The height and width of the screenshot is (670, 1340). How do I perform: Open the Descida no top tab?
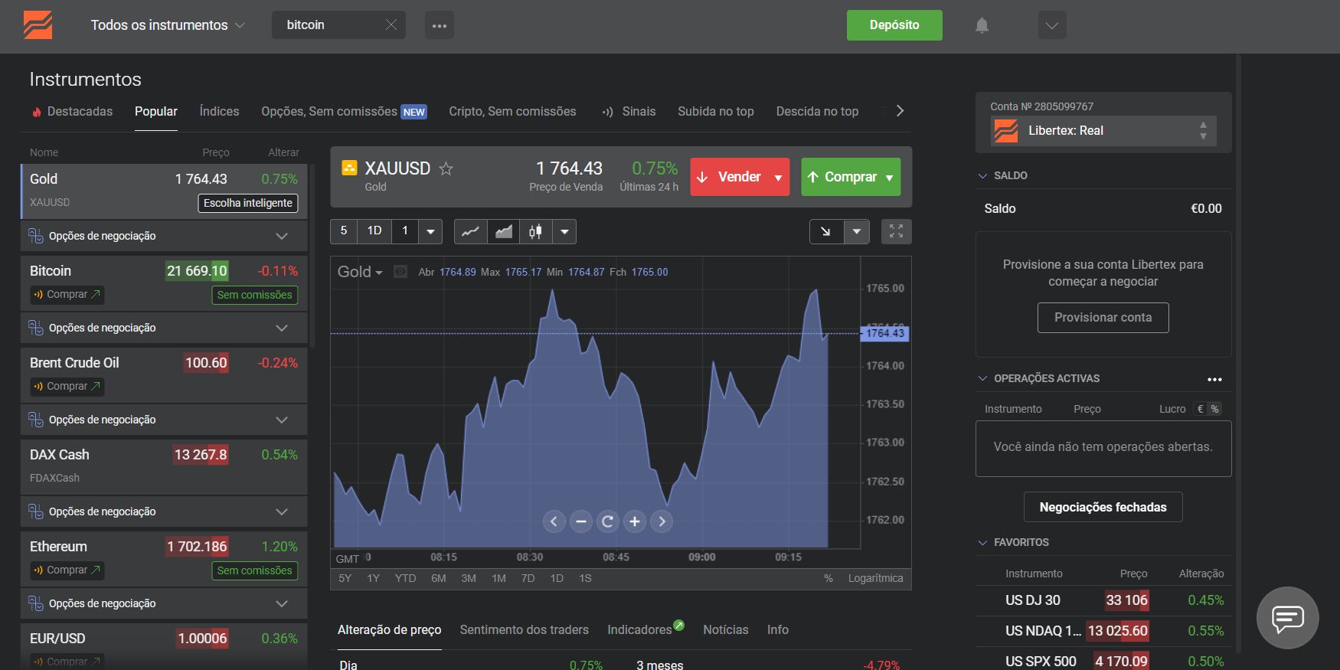pos(817,112)
